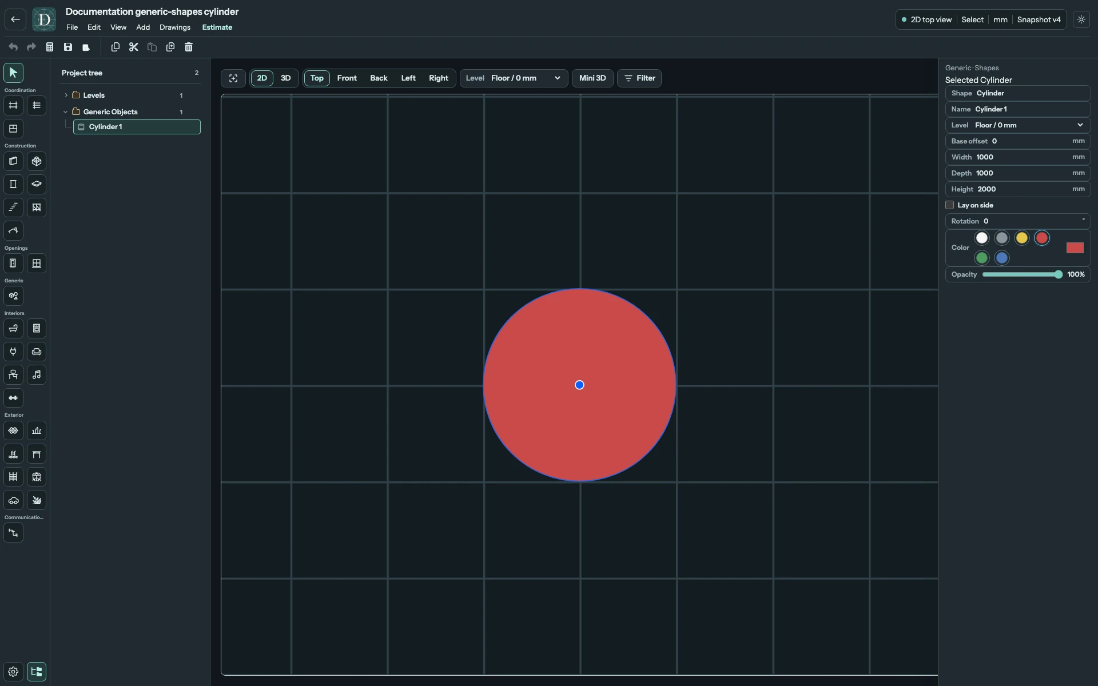
Task: Open the Level dropdown in properties panel
Action: pyautogui.click(x=1018, y=125)
